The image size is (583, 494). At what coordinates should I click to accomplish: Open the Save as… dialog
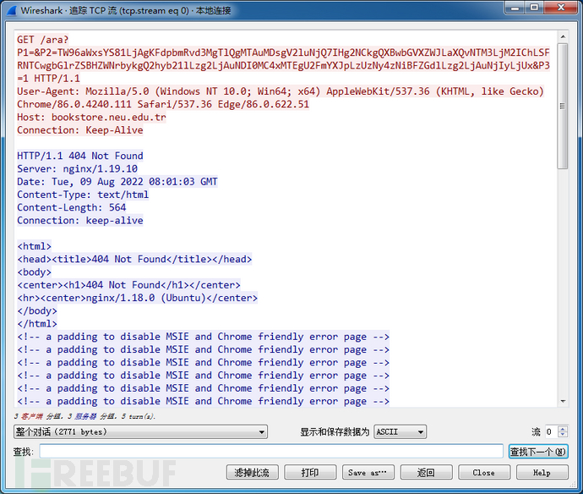368,472
